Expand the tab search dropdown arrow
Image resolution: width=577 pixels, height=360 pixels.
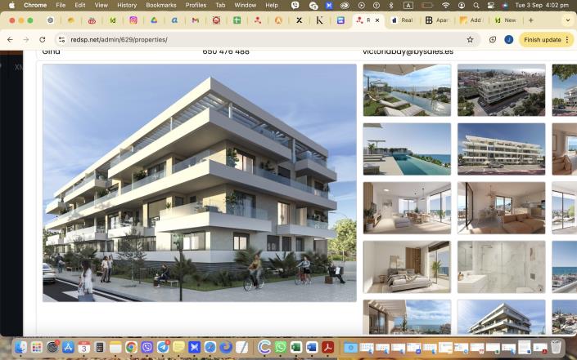(567, 20)
